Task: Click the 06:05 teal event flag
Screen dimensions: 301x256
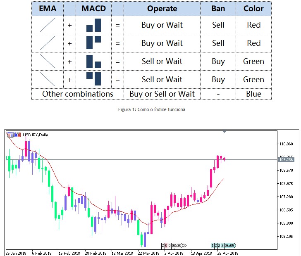Action: click(x=229, y=245)
